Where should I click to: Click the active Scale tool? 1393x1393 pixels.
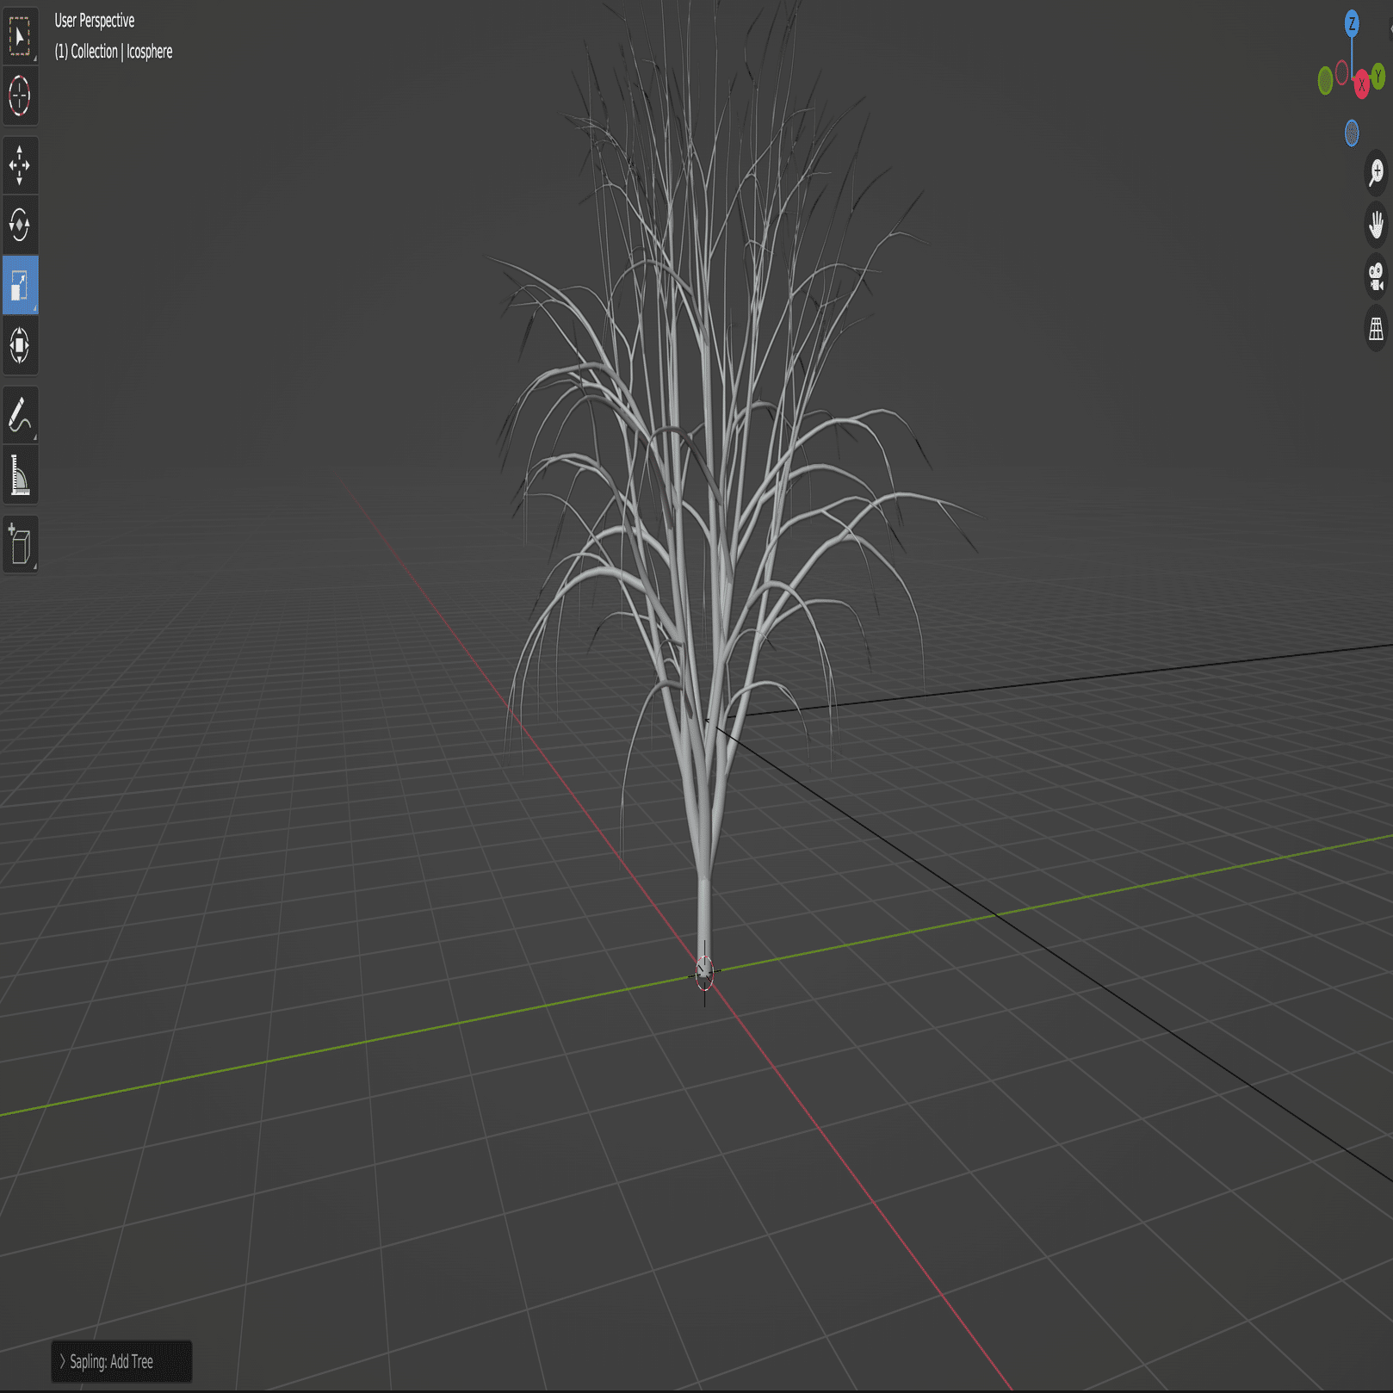[x=20, y=285]
